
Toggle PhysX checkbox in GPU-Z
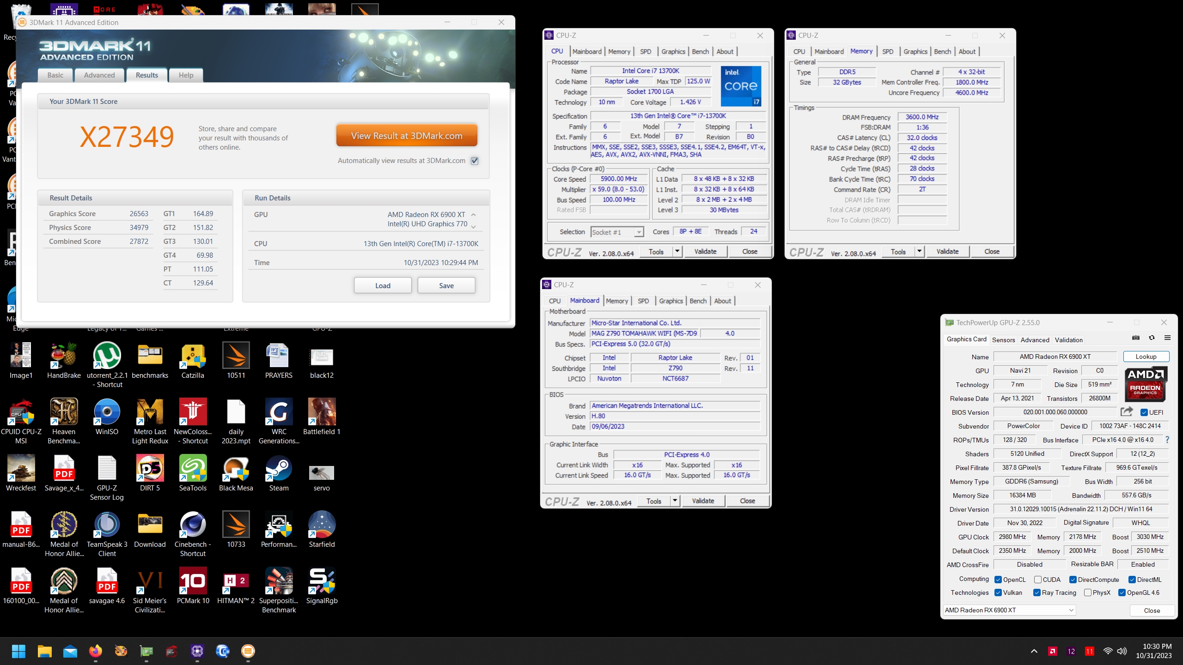coord(1088,592)
